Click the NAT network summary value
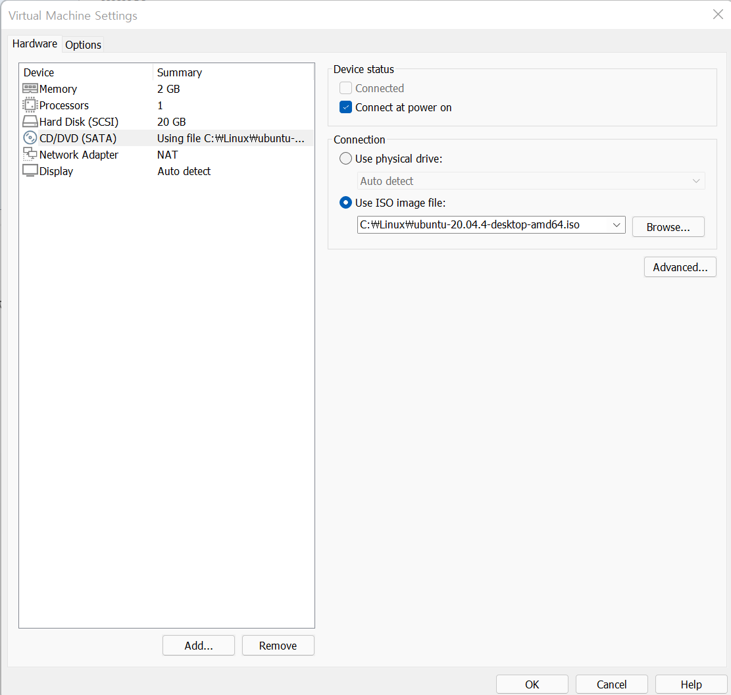Screen dimensions: 731x695 point(167,155)
